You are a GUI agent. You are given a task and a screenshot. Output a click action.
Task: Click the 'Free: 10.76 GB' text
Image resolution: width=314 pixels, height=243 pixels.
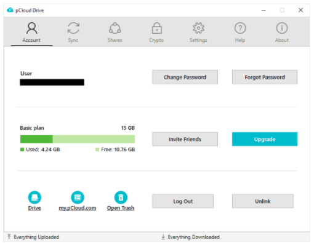(x=118, y=149)
